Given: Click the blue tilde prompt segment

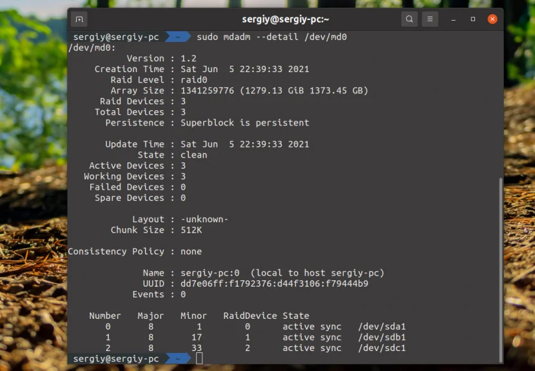Looking at the screenshot, I should coord(177,358).
